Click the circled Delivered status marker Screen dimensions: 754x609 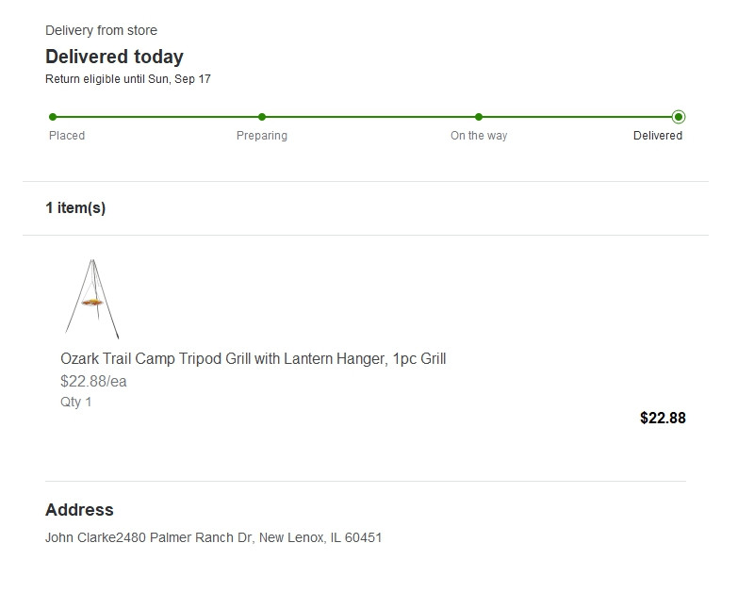click(x=679, y=117)
